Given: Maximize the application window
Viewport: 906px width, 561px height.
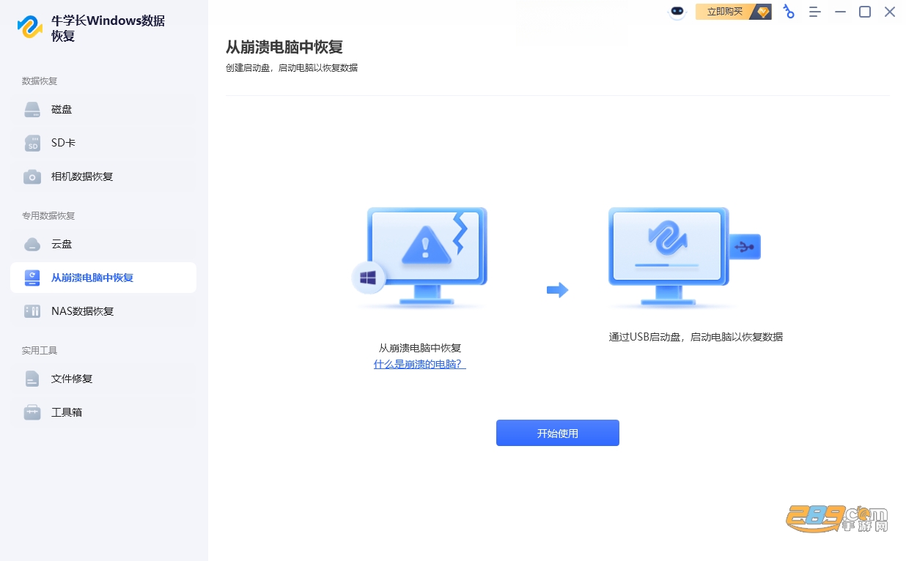Looking at the screenshot, I should (865, 12).
